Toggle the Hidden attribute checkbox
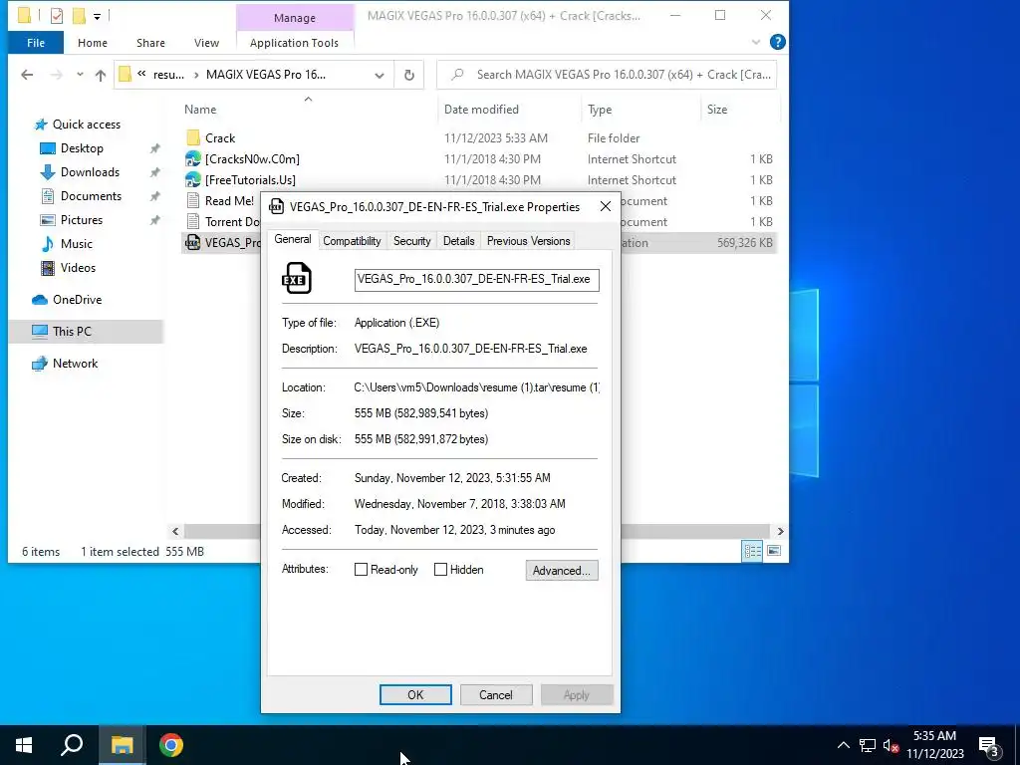This screenshot has height=765, width=1020. pyautogui.click(x=440, y=569)
